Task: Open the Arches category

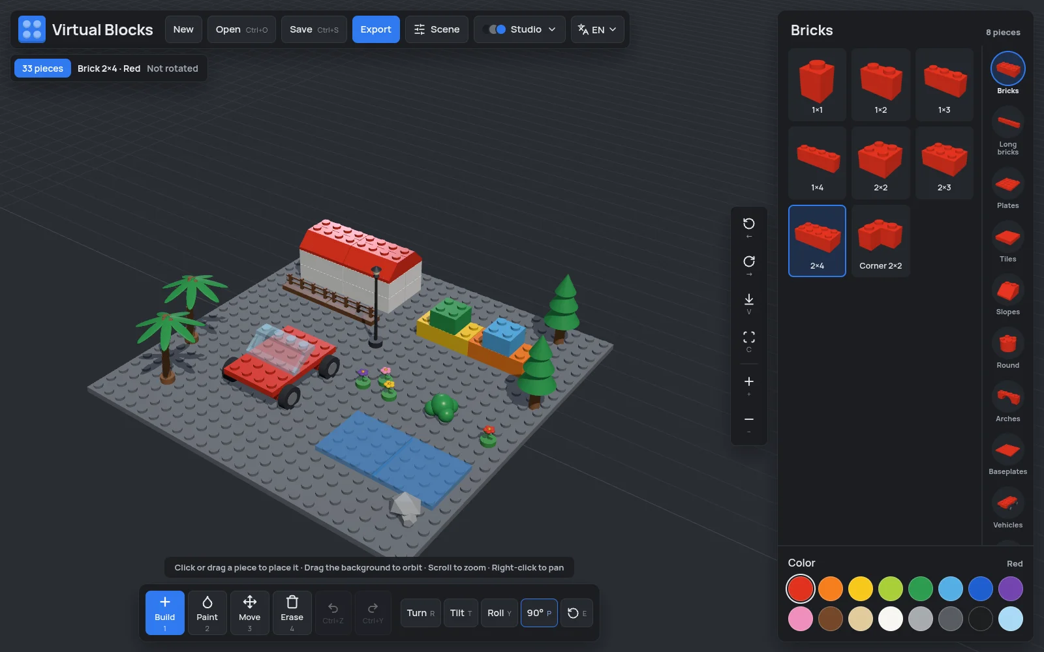Action: click(1007, 396)
